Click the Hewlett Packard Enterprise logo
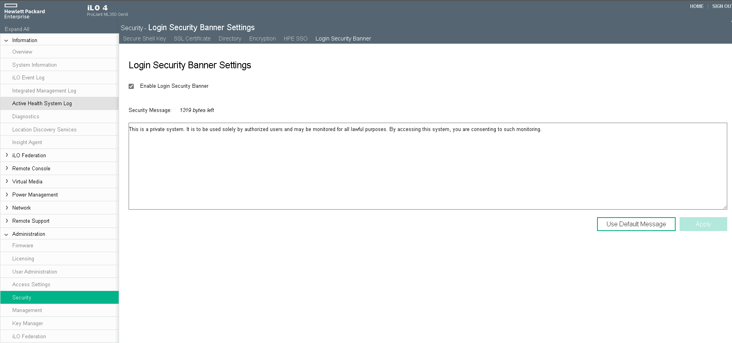 click(x=24, y=11)
